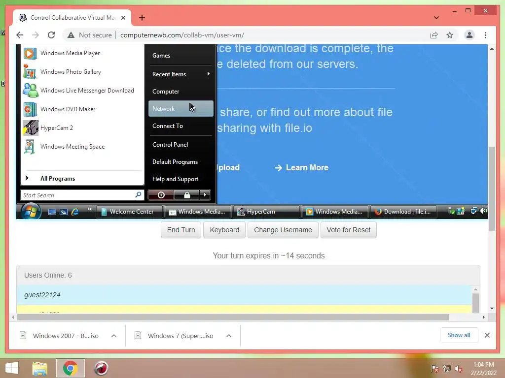Switch to second Windows Media taskbar button
Viewport: 505px width, 378px height.
click(335, 212)
